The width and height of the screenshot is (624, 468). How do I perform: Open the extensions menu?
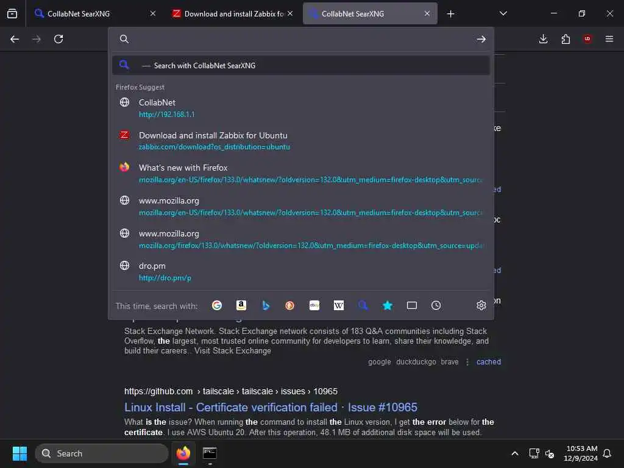(565, 39)
